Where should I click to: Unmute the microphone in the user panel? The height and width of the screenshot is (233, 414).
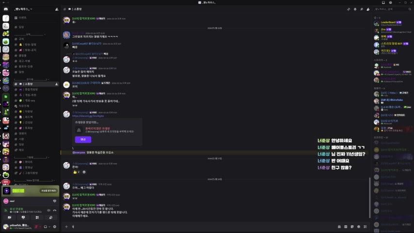point(36,227)
